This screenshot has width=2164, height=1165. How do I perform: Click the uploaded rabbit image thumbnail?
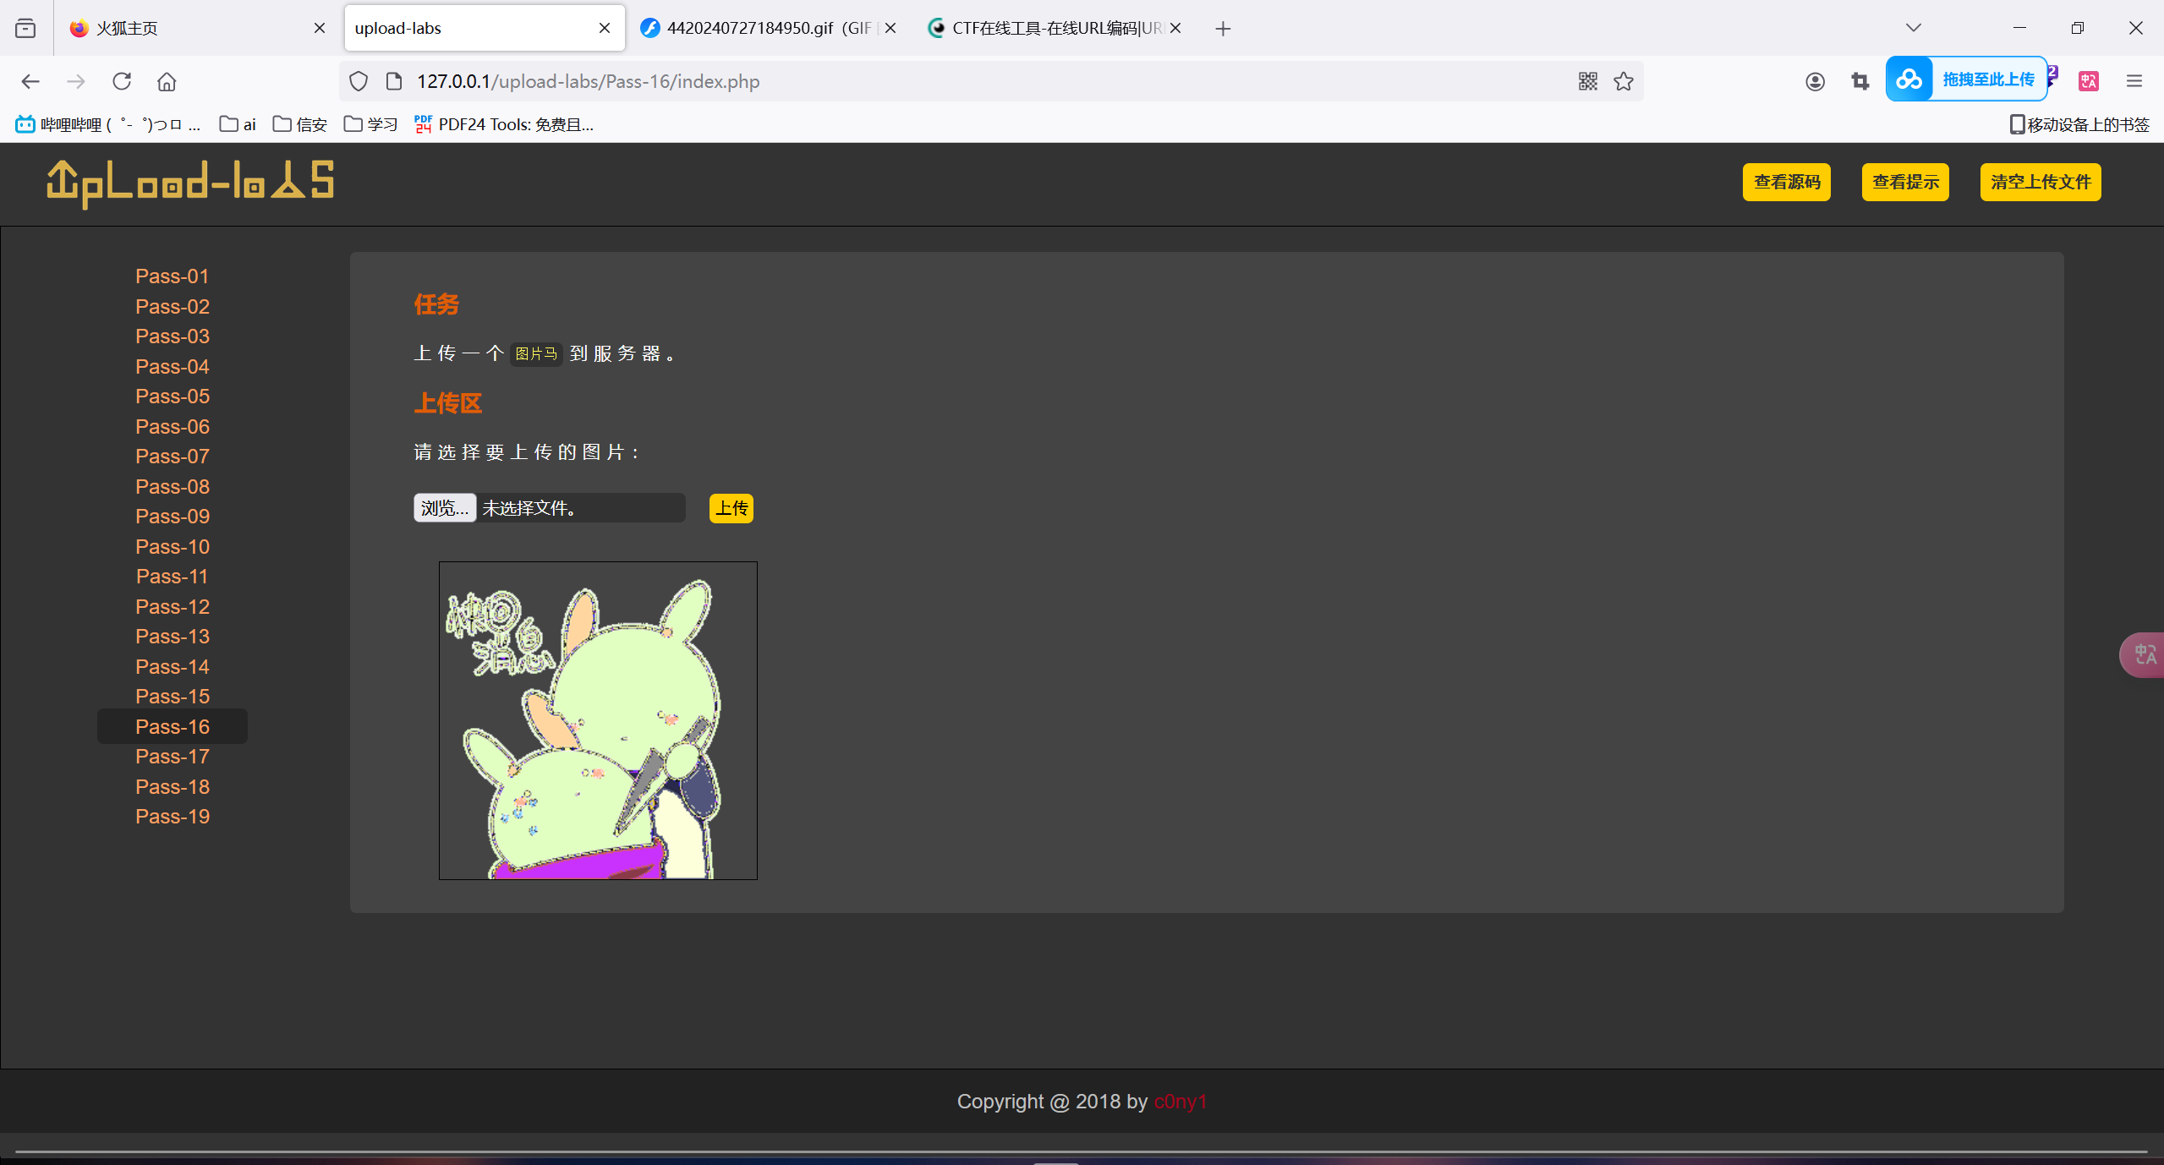[598, 720]
